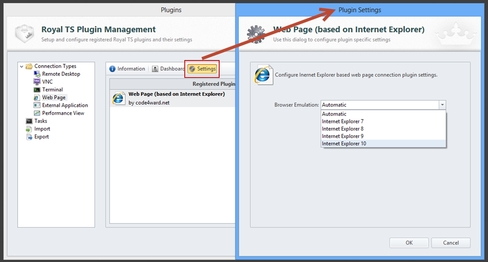The image size is (488, 262).
Task: Select Terminal connection type
Action: coord(52,90)
